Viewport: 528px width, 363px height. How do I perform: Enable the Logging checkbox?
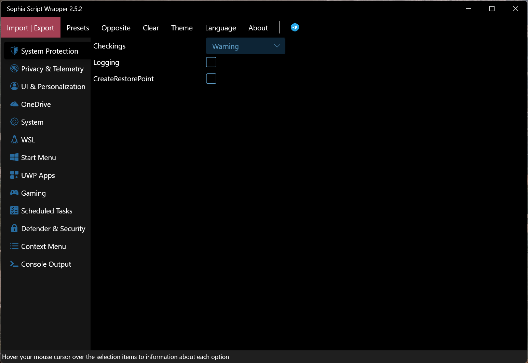(211, 62)
